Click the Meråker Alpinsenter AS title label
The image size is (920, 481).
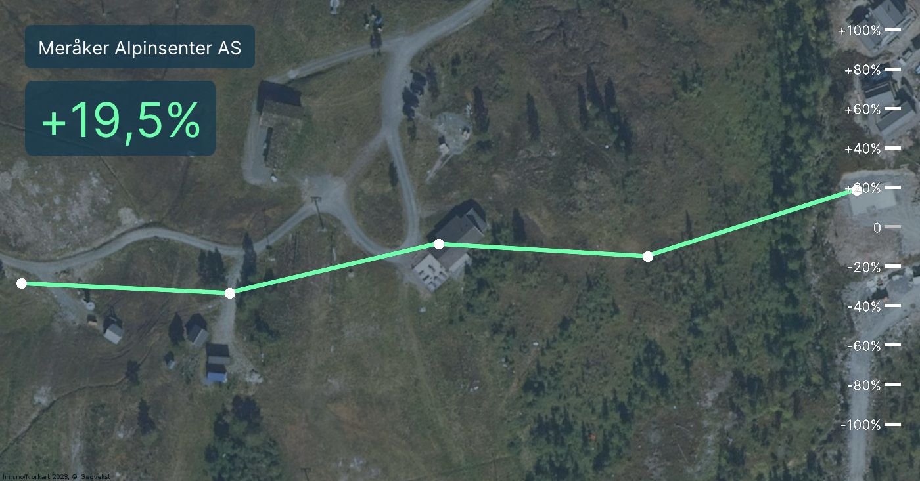click(139, 47)
